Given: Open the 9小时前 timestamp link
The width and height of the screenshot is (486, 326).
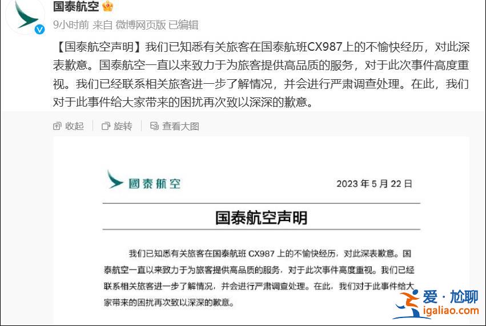Looking at the screenshot, I should point(71,25).
